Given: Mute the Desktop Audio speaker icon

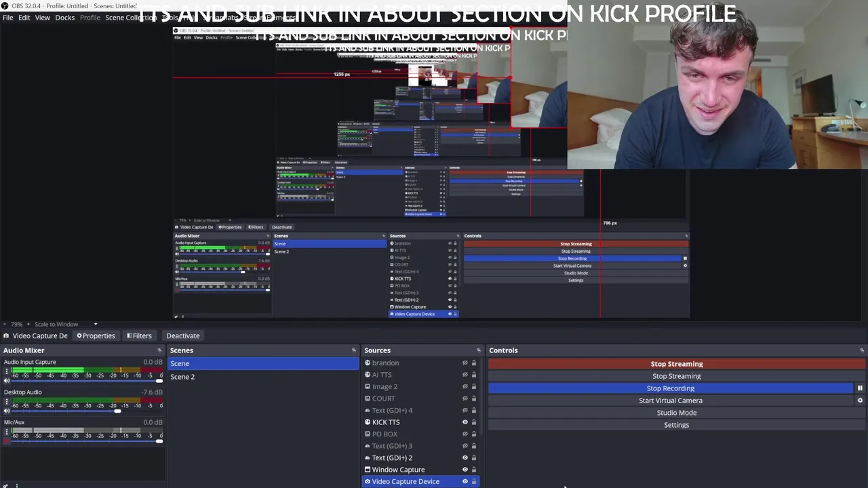Looking at the screenshot, I should (x=7, y=411).
